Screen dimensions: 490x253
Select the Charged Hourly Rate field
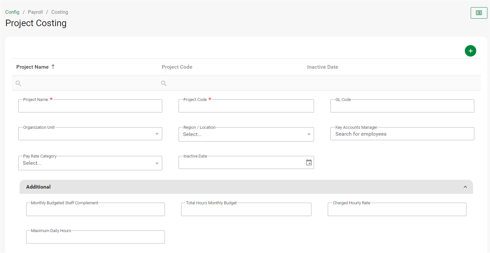click(397, 210)
